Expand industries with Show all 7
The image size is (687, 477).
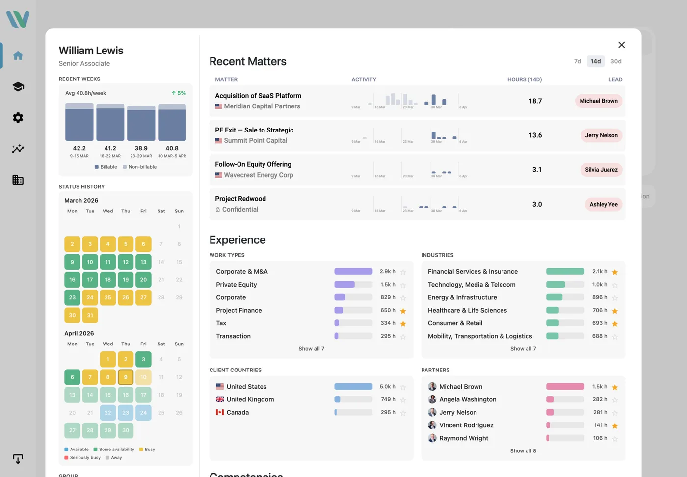(523, 349)
